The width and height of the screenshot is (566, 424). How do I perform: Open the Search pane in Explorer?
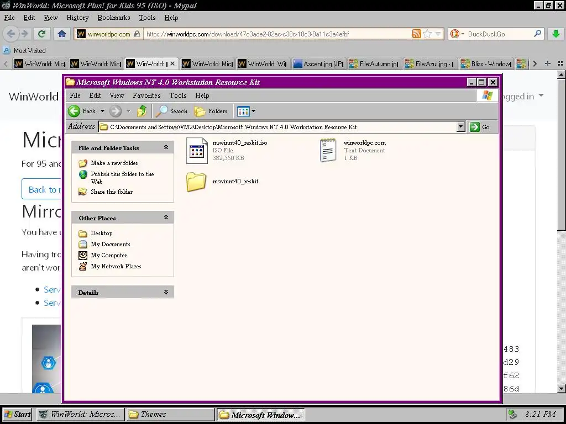click(171, 111)
